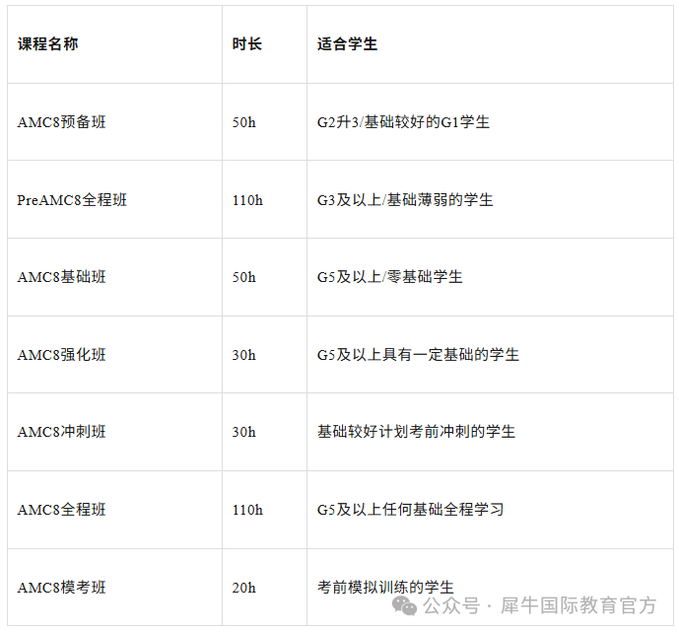Click the G5及以上/零基础学生 text
The image size is (679, 633).
point(389,277)
